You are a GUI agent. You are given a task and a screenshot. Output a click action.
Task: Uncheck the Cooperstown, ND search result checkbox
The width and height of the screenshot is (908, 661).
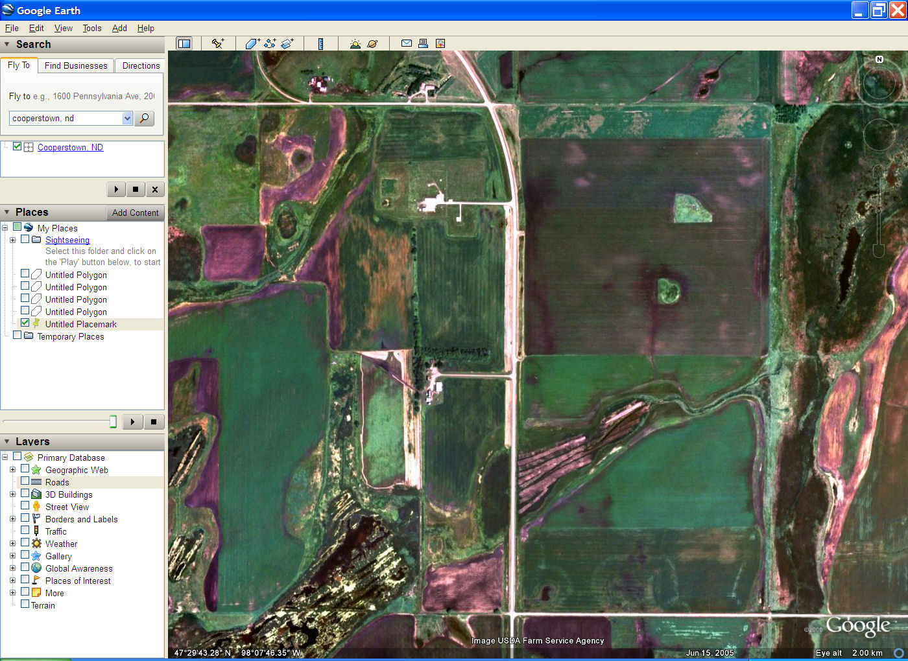point(18,146)
